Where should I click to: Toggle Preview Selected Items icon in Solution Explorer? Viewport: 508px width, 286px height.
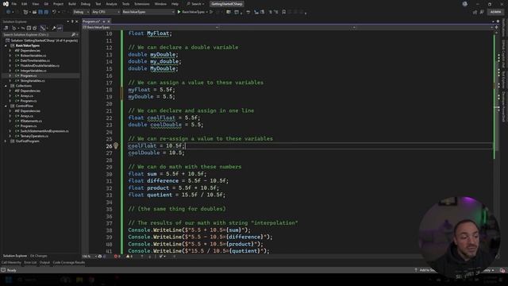60,29
